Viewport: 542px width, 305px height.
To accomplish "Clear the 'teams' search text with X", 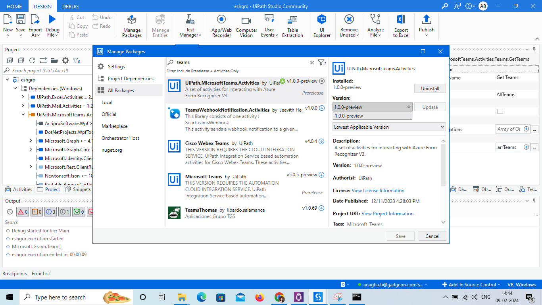I will (x=312, y=62).
